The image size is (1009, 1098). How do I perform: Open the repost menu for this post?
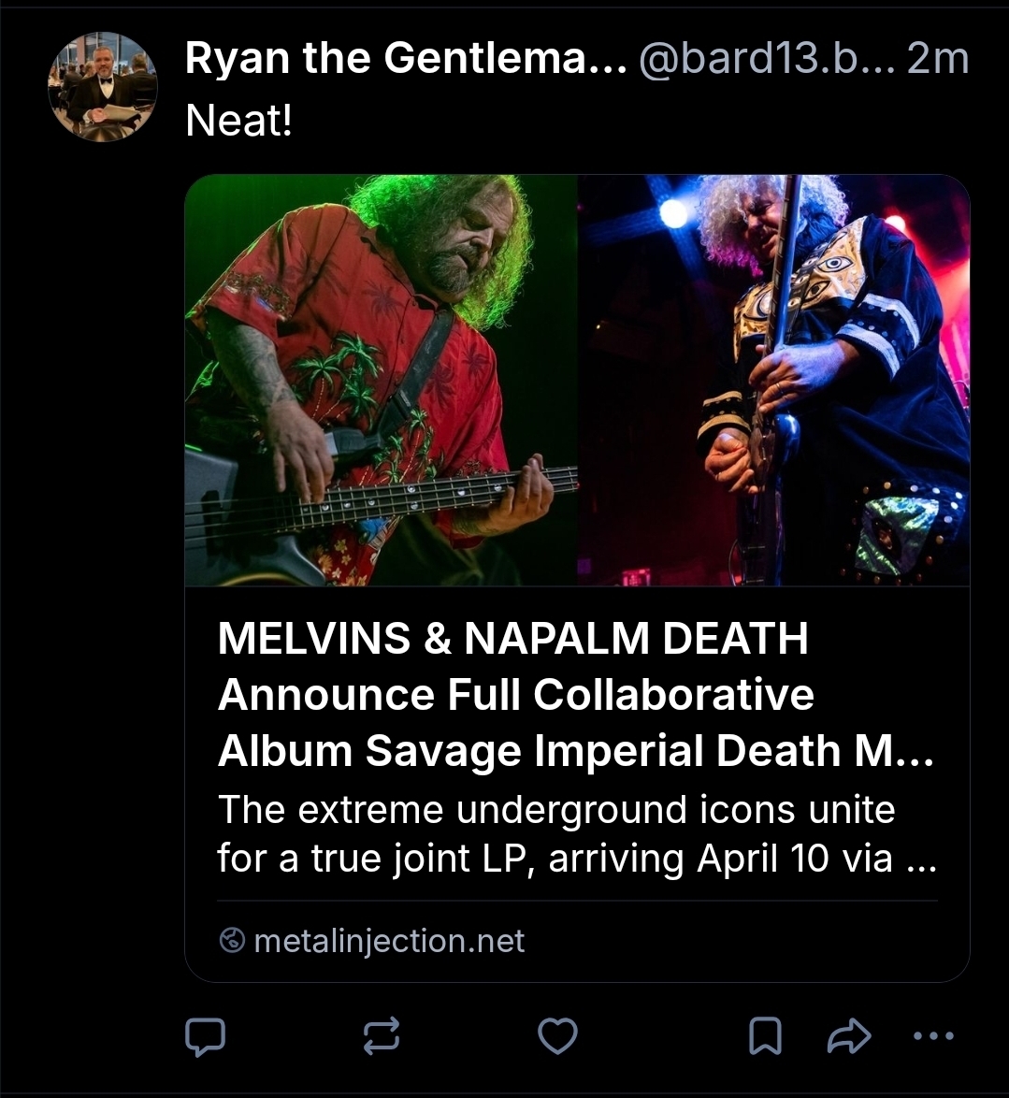[x=382, y=1036]
